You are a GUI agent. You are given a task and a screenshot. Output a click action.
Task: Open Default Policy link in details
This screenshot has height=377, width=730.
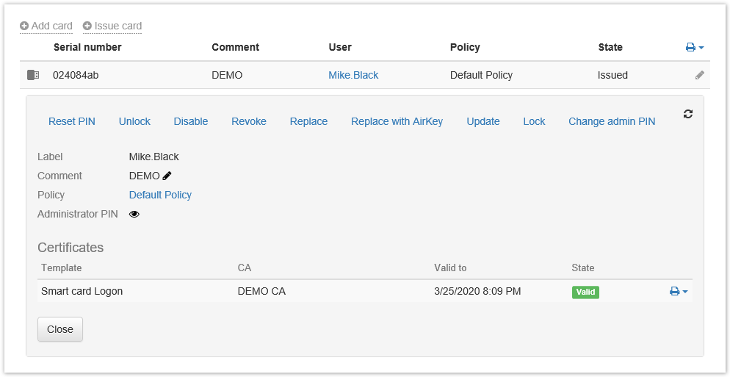160,195
